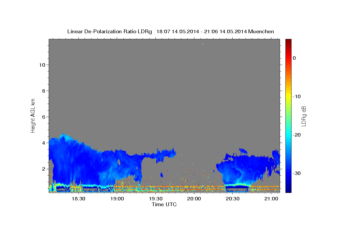Click the "18:30" time tick label
Image resolution: width=346 pixels, height=231 pixels.
[78, 199]
